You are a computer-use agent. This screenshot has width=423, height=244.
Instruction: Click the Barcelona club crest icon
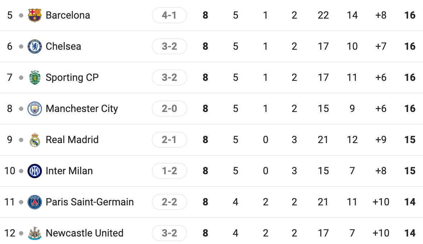[x=35, y=15]
